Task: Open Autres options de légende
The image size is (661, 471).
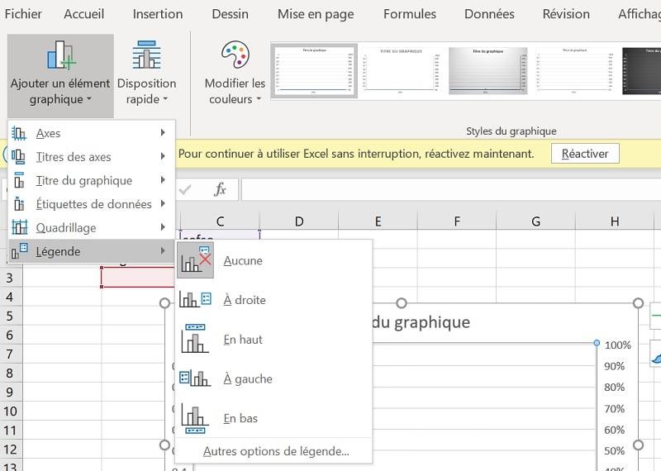Action: pos(276,451)
